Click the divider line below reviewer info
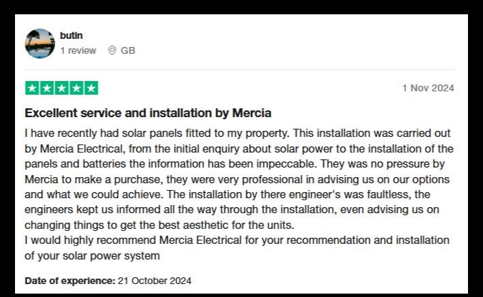Screen dimensions: 483x297 (239, 69)
